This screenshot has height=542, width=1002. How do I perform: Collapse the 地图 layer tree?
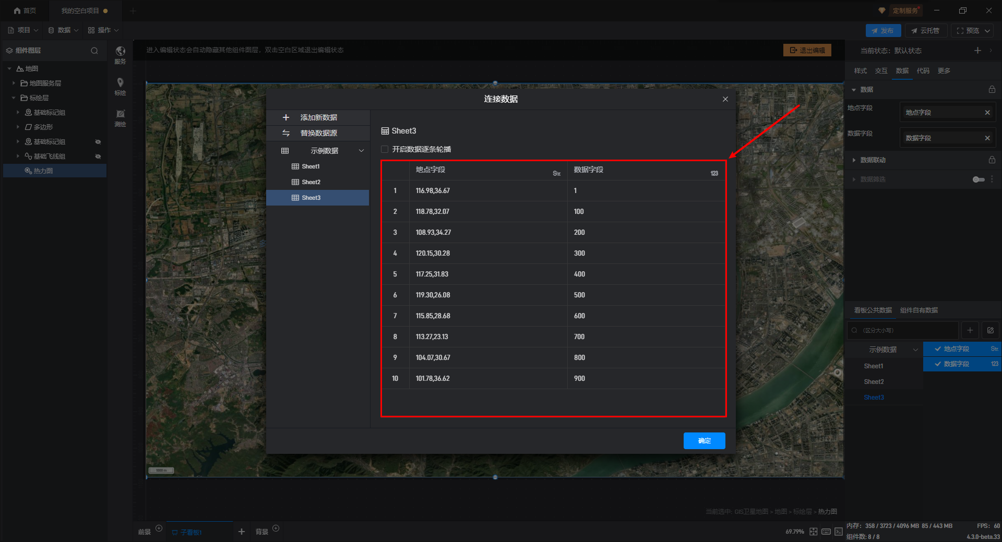[9, 69]
